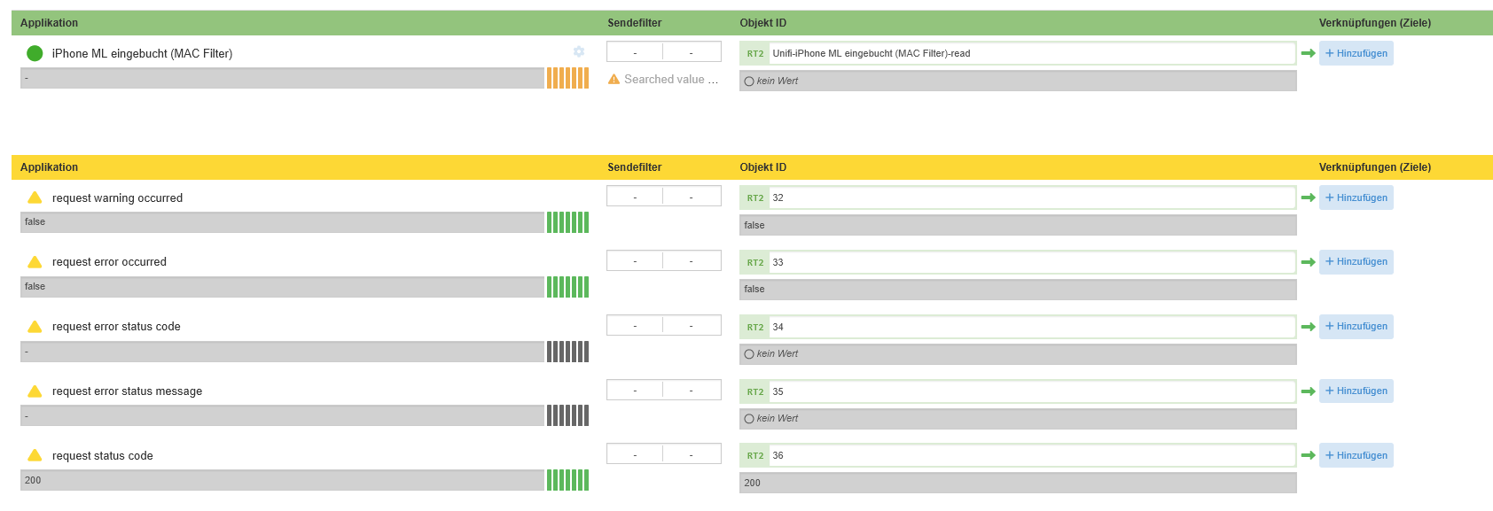Click yellow triangle beside request error occurred
Image resolution: width=1493 pixels, height=511 pixels.
(x=35, y=262)
